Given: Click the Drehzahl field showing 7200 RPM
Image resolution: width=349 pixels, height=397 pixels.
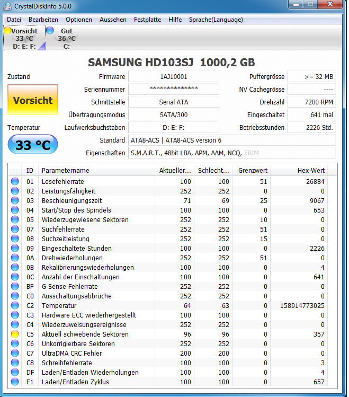Looking at the screenshot, I should (311, 102).
